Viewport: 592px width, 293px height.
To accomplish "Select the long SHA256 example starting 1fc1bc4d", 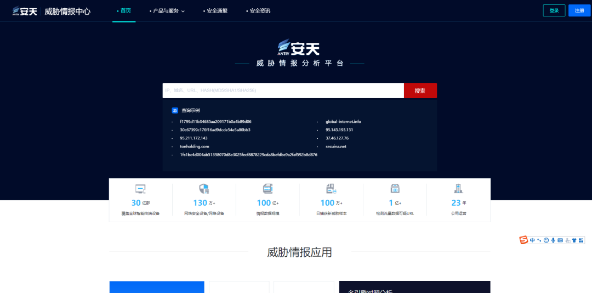I will 248,155.
